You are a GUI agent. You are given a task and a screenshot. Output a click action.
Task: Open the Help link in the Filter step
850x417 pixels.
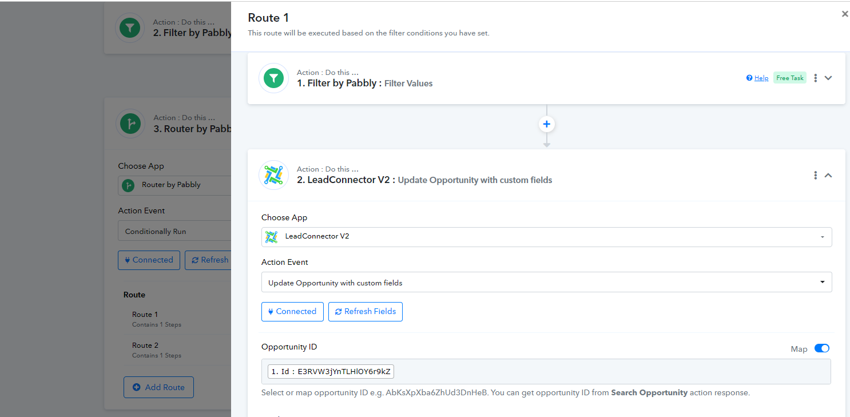pos(761,78)
